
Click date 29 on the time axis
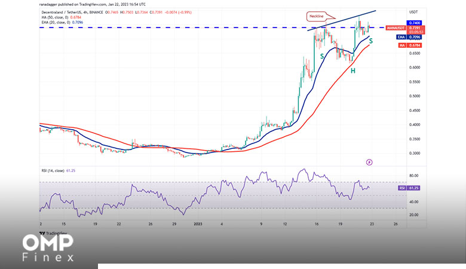click(x=174, y=224)
